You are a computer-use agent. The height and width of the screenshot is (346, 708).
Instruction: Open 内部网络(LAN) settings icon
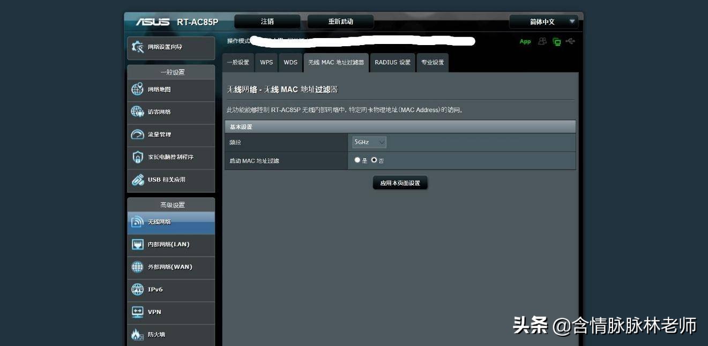(138, 245)
